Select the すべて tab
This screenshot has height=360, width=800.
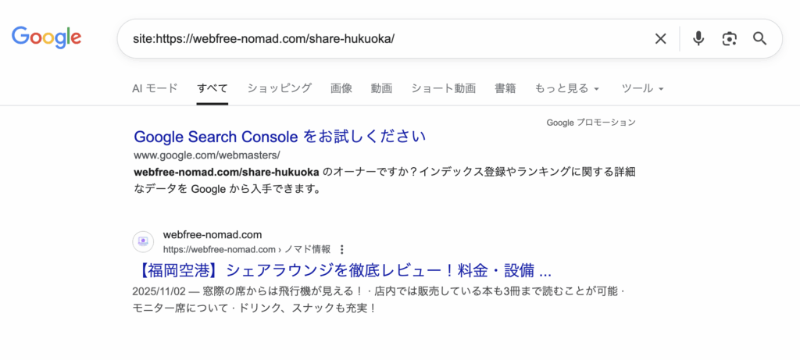(x=212, y=88)
